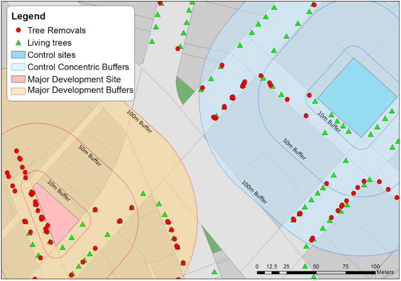
Task: Click the red Tree Removals legend circle
Action: pos(19,31)
